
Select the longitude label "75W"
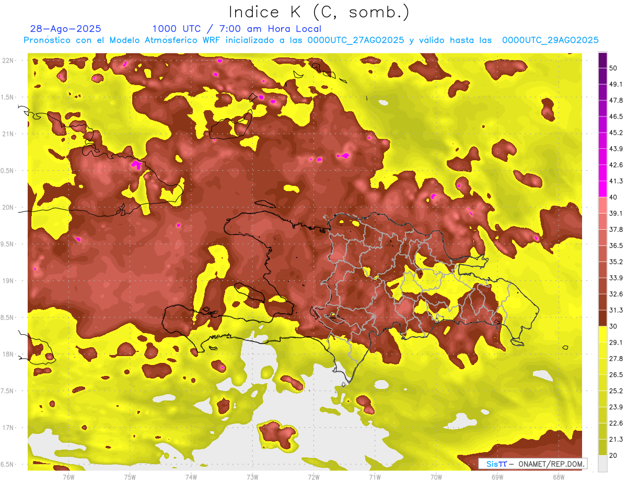[x=130, y=477]
